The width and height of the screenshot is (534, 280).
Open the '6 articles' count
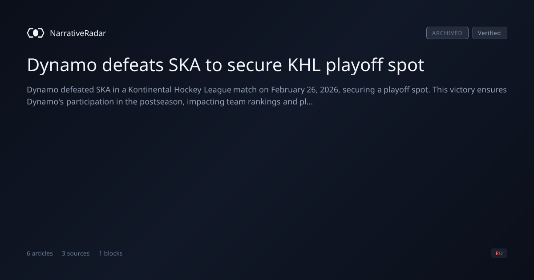pyautogui.click(x=40, y=253)
